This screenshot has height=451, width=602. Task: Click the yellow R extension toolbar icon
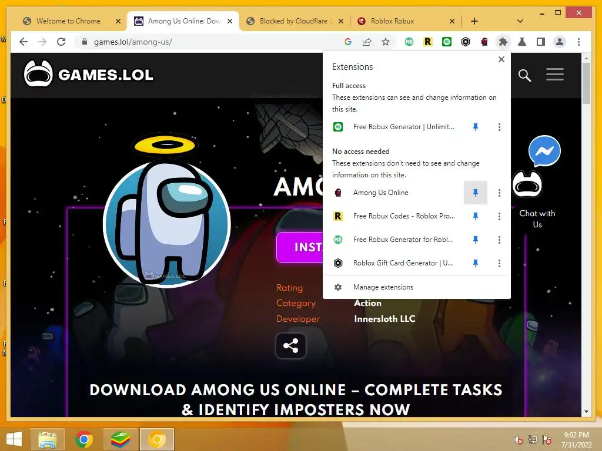pyautogui.click(x=428, y=42)
